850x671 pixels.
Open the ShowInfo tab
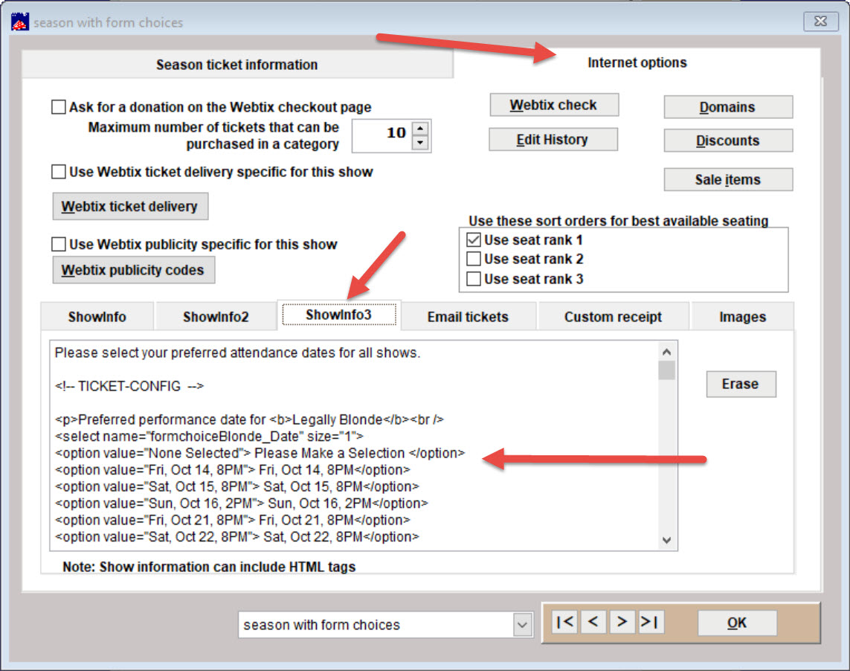[97, 317]
